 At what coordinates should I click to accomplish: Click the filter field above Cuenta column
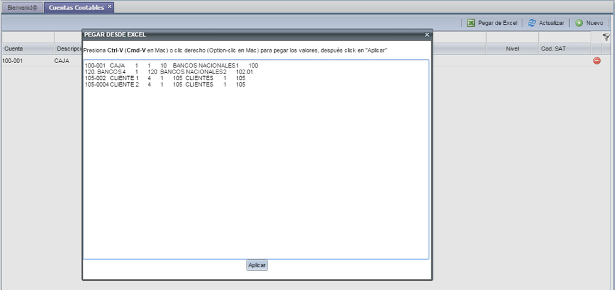(27, 37)
